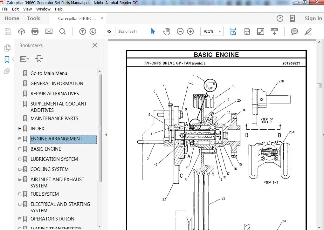Click the find current bookmark icon
This screenshot has height=230, width=324.
39,59
